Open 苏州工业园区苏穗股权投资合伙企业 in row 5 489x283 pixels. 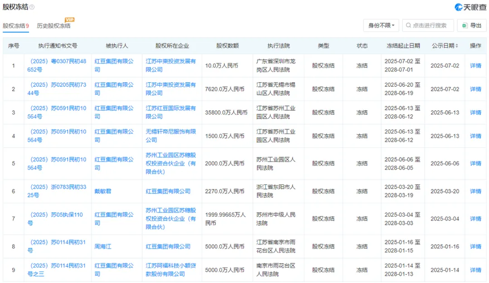[x=171, y=163]
